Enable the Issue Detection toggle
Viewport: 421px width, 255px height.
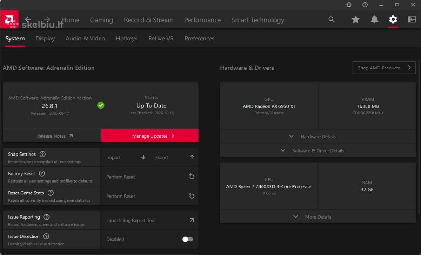coord(188,239)
